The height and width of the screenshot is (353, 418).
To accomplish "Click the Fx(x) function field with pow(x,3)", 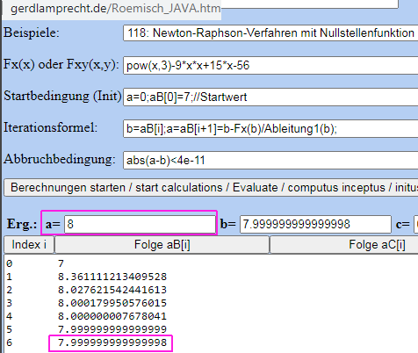I will coord(270,65).
